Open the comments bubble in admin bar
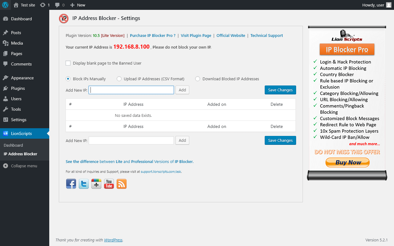This screenshot has width=394, height=246. 57,5
